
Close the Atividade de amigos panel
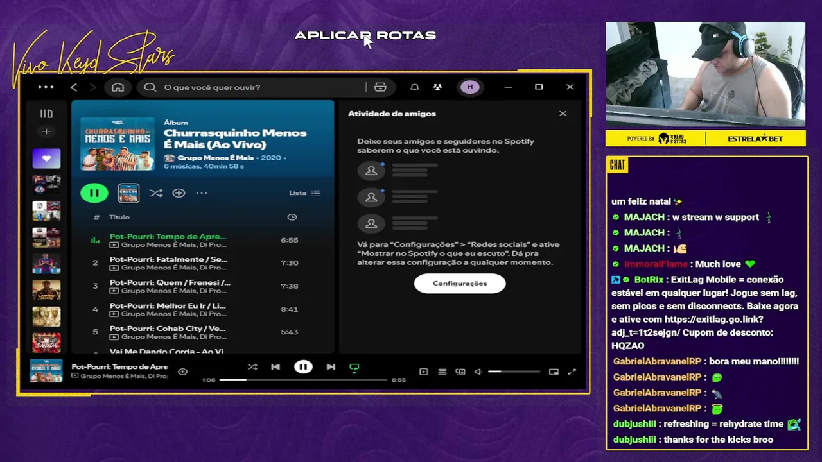click(563, 114)
